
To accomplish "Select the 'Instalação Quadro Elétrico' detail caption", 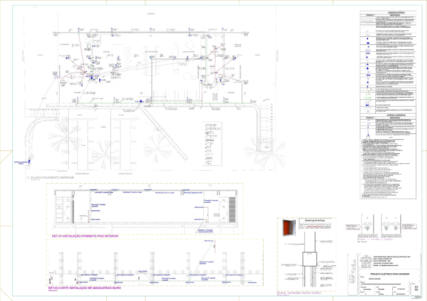I will 299,293.
